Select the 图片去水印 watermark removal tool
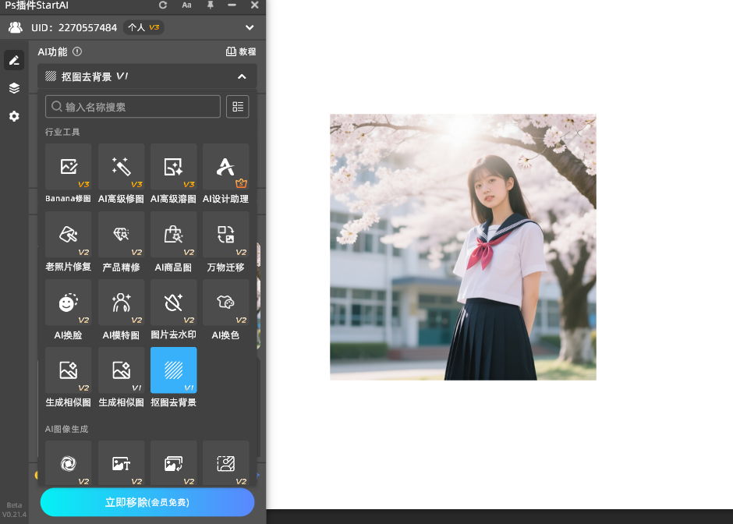 [173, 303]
